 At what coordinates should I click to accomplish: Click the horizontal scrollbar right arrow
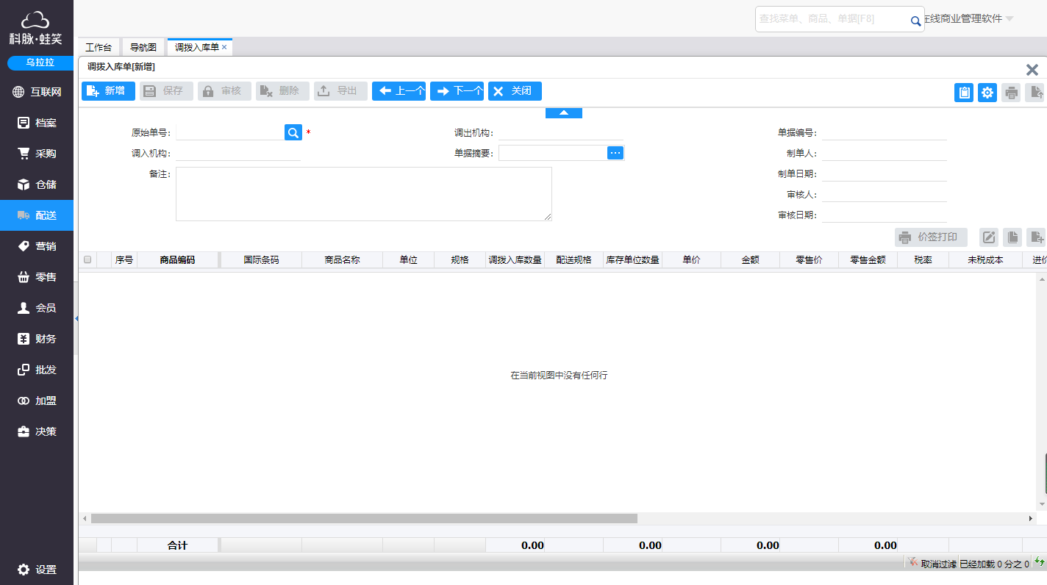coord(1030,518)
